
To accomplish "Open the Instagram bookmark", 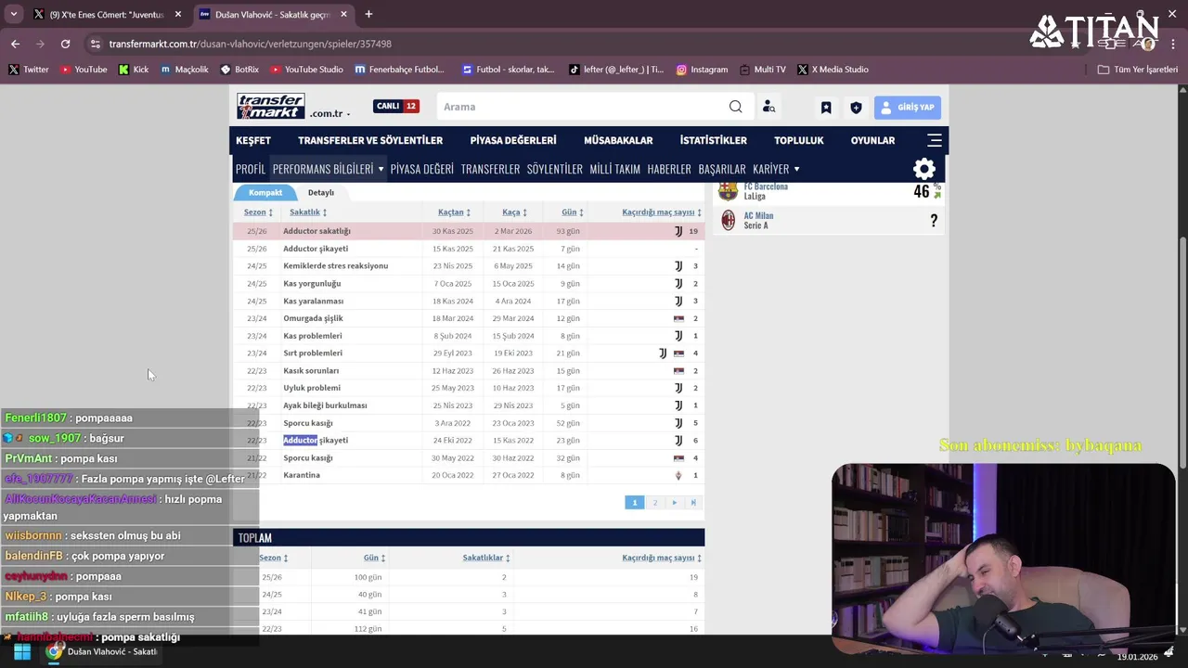I will tap(702, 70).
